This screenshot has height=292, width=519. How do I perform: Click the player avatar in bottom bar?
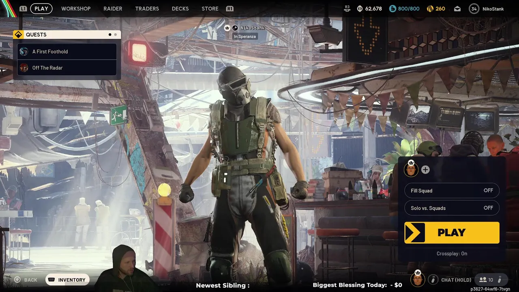[418, 279]
